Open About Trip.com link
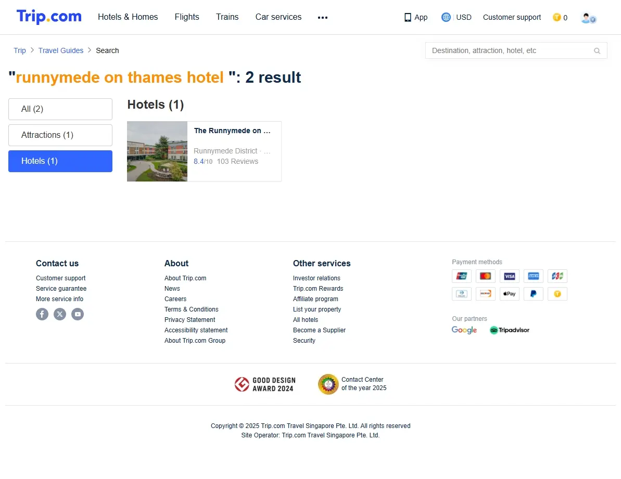 tap(185, 278)
